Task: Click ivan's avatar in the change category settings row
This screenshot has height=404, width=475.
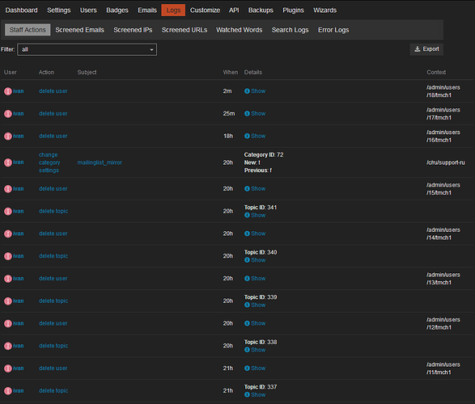Action: [x=8, y=162]
